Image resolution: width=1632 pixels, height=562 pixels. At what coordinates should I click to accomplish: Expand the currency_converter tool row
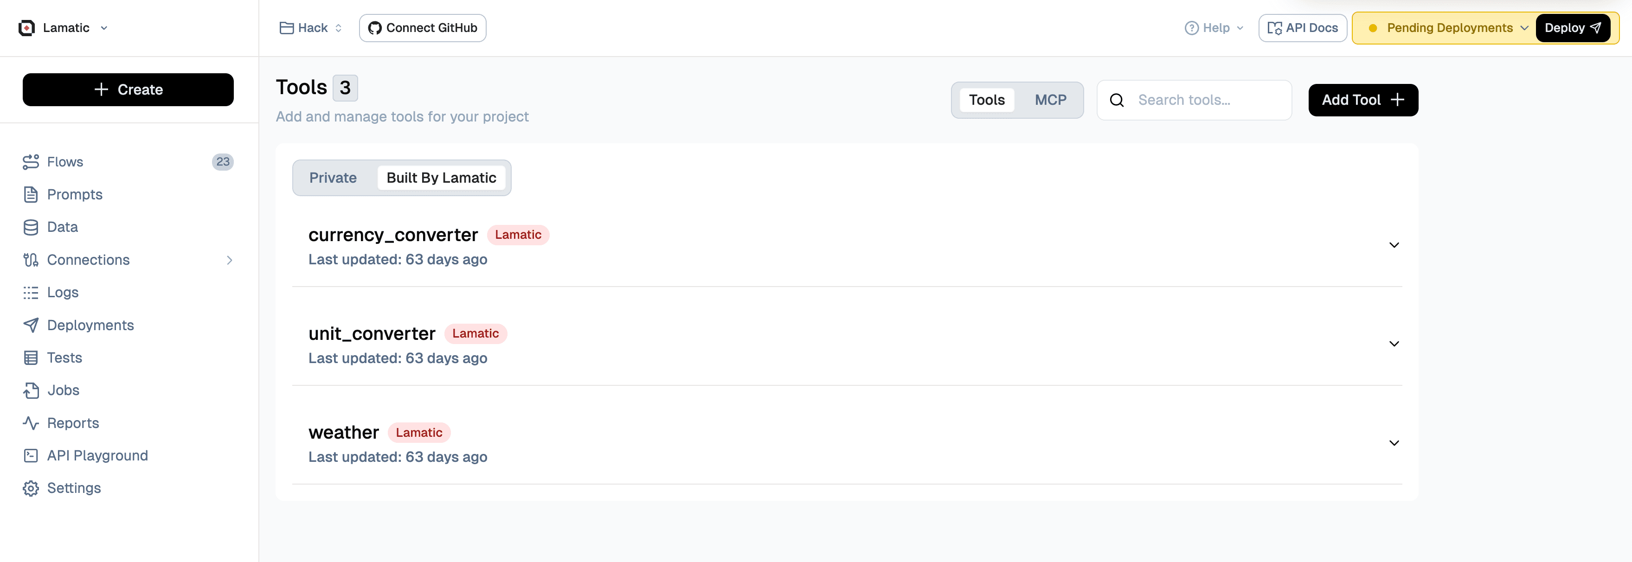click(1393, 245)
